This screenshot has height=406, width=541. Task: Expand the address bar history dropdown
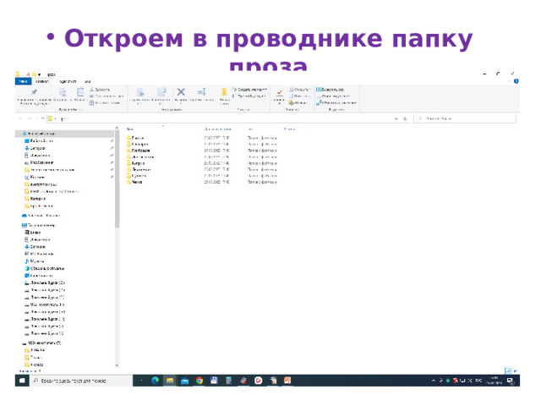coord(396,118)
